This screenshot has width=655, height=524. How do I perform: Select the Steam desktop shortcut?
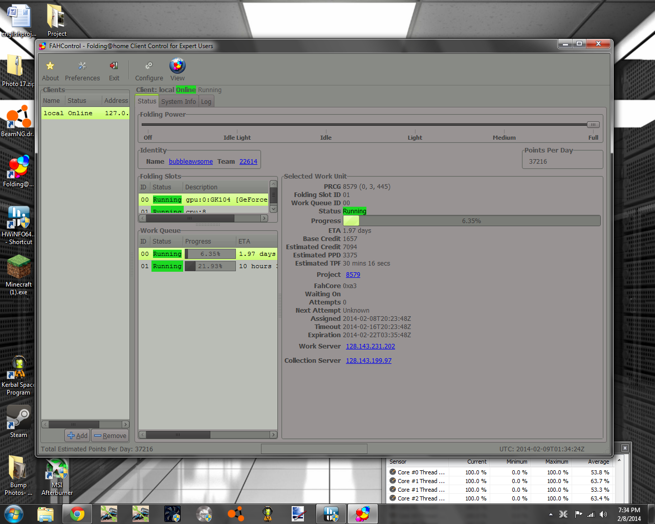pos(18,422)
